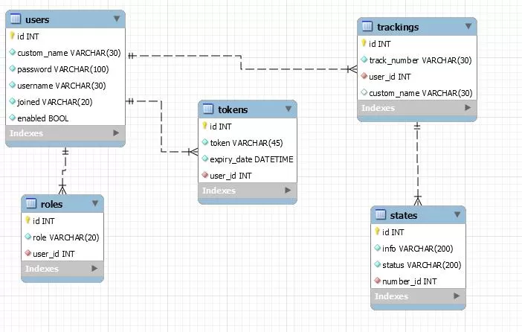Click the diamond icon beside password column
This screenshot has width=522, height=332.
[x=13, y=68]
